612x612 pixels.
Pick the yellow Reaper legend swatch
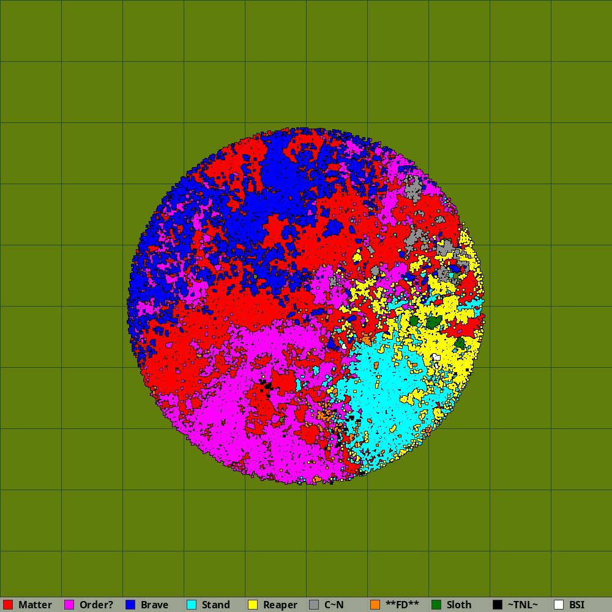(x=253, y=605)
